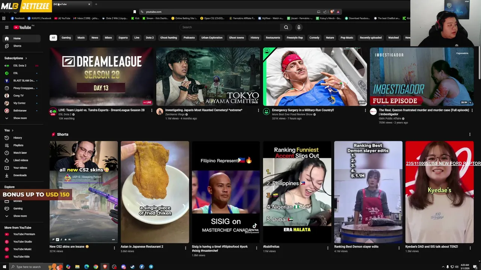This screenshot has width=481, height=270.
Task: Open the ESL Dota 2 subscription channel
Action: point(21,66)
